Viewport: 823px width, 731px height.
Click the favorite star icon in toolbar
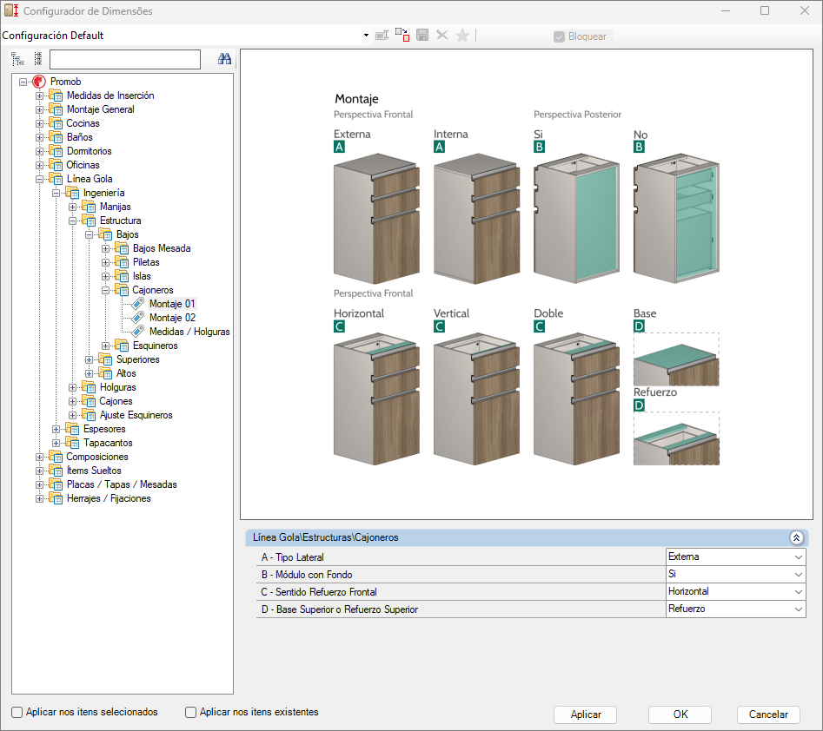462,36
